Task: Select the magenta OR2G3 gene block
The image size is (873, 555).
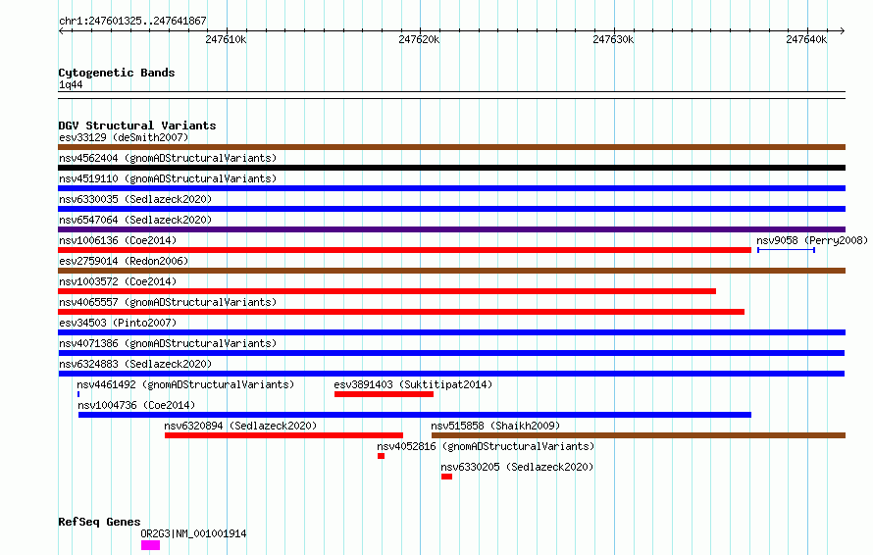Action: pos(150,545)
